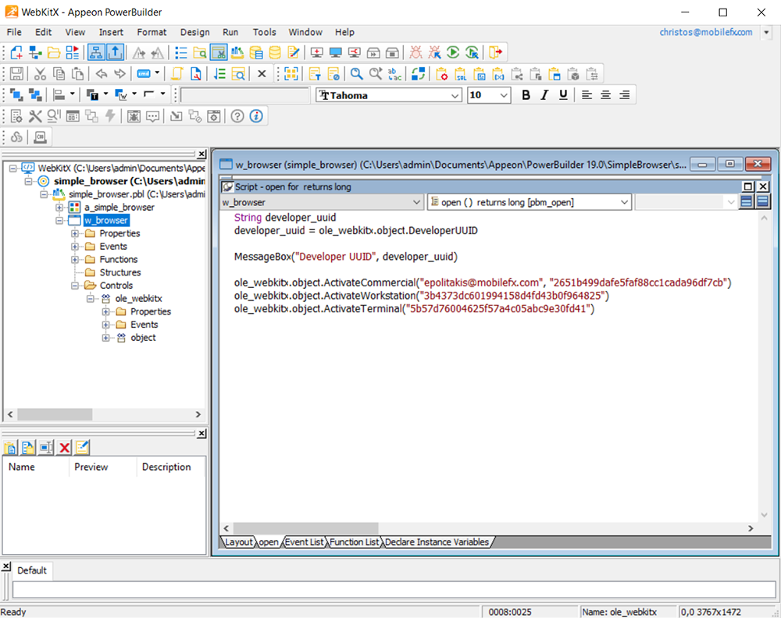
Task: Select the Default output tab
Action: click(32, 570)
